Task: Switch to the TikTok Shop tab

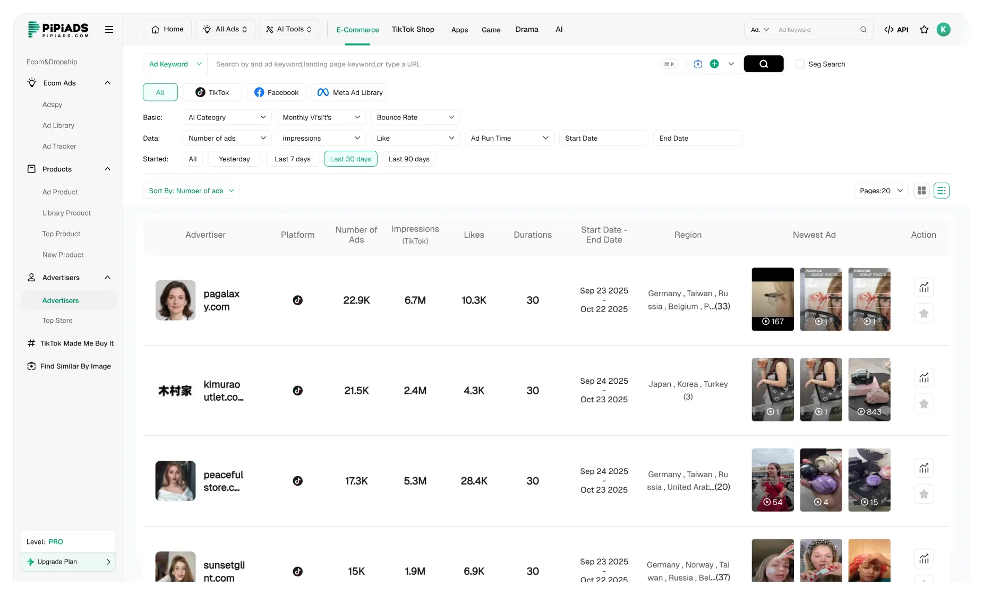Action: (x=413, y=30)
